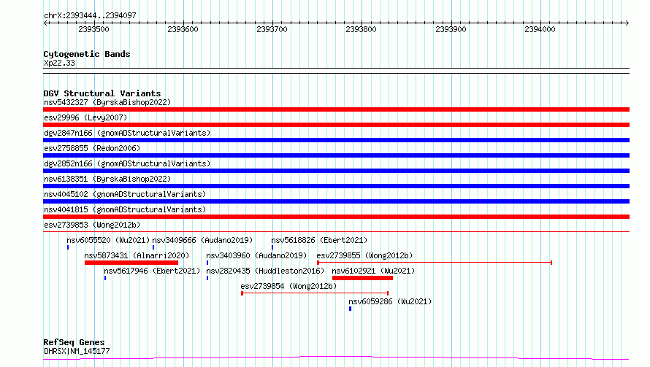The image size is (650, 367).
Task: Click the left arrow of the ruler
Action: 45,23
